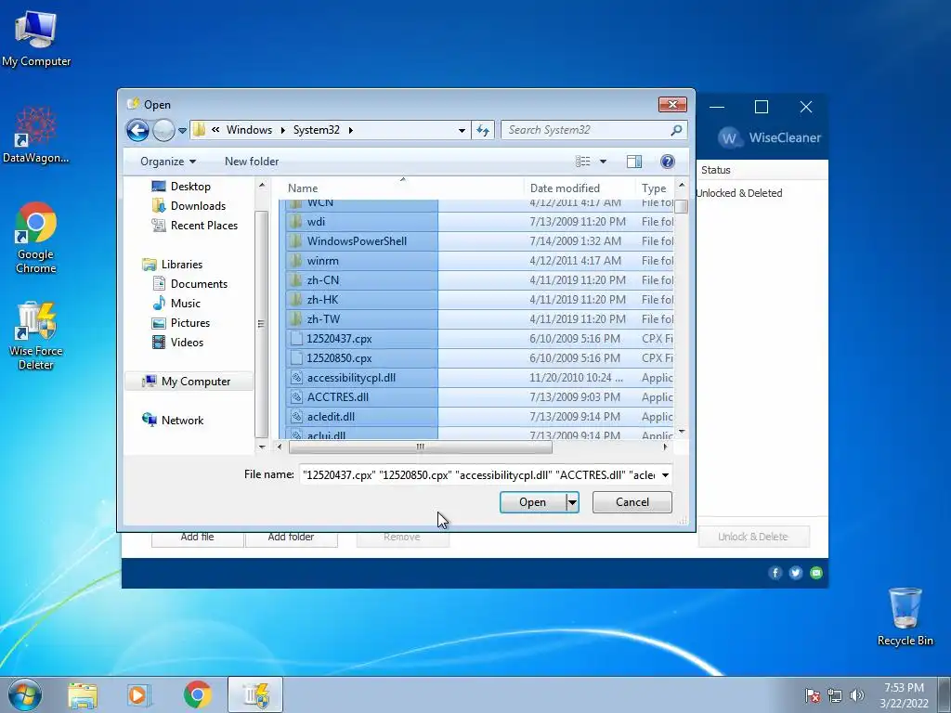The image size is (951, 713).
Task: Open Music library in navigation pane
Action: coord(185,304)
